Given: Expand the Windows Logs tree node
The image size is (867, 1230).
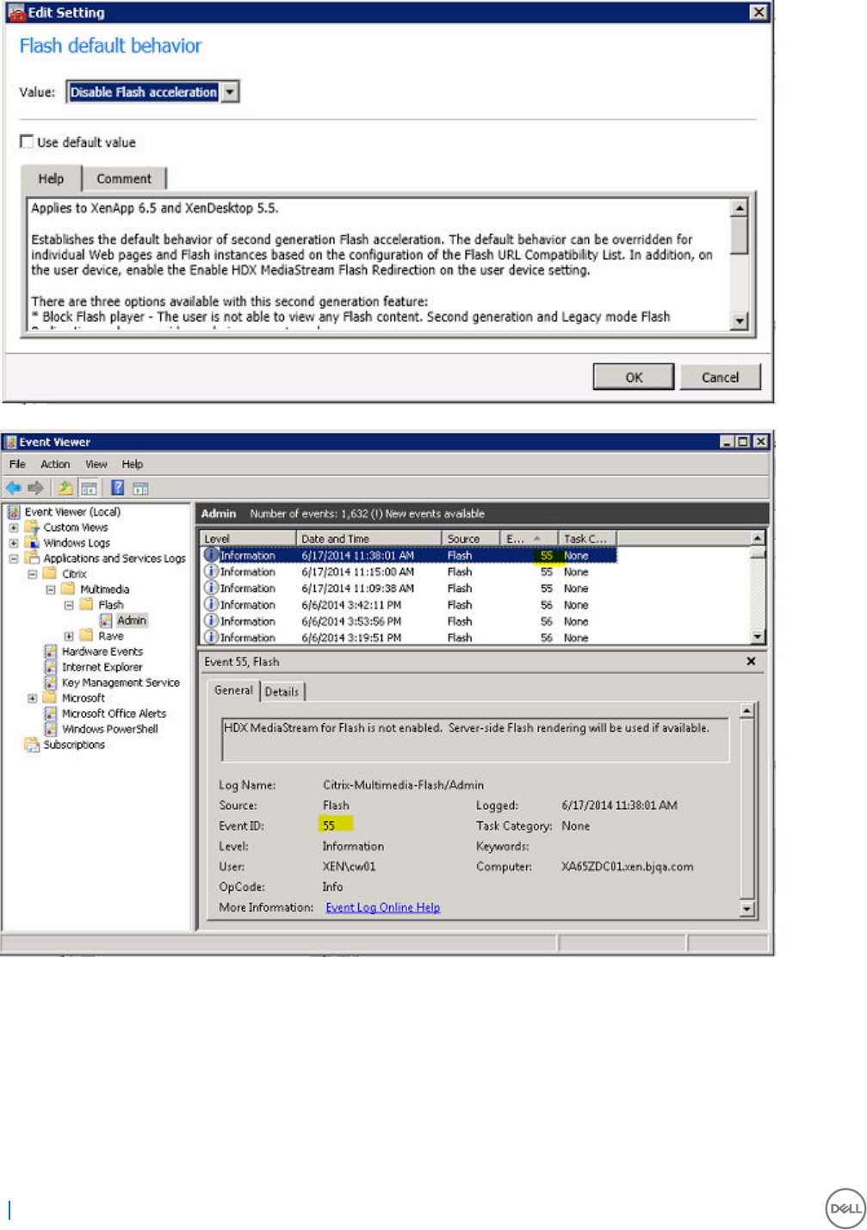Looking at the screenshot, I should 14,542.
